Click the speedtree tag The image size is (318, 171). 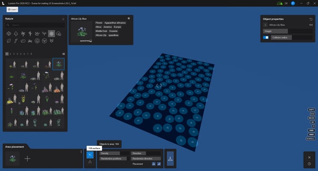(113, 35)
